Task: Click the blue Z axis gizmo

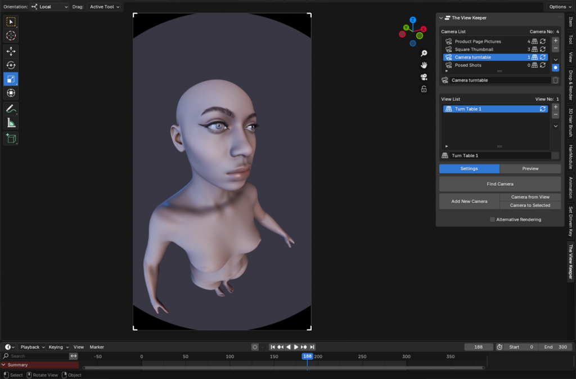Action: (x=413, y=20)
